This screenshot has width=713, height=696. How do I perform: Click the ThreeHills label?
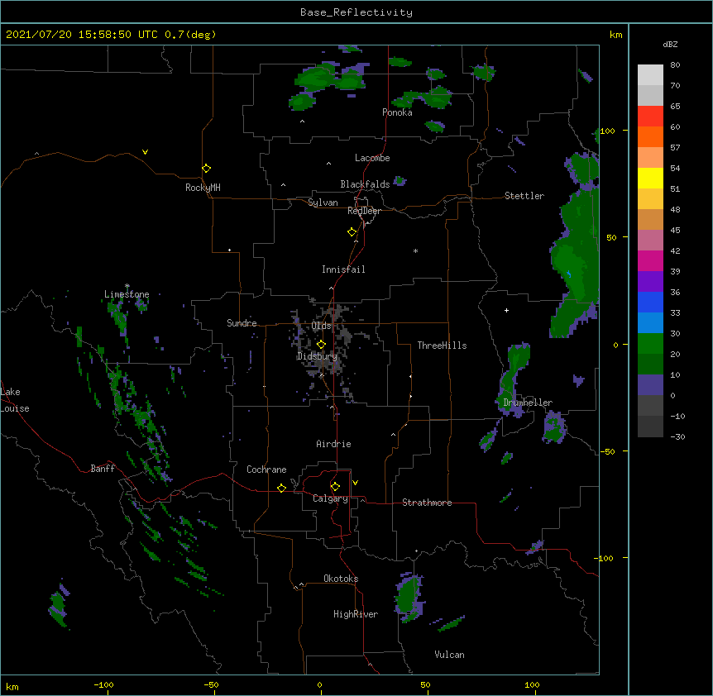click(442, 346)
